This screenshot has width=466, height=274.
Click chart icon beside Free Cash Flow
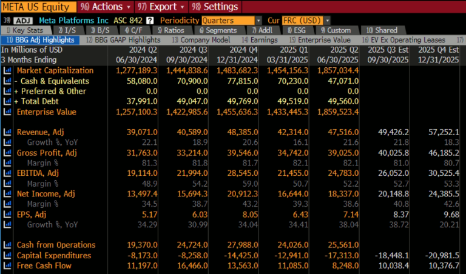tap(7, 266)
